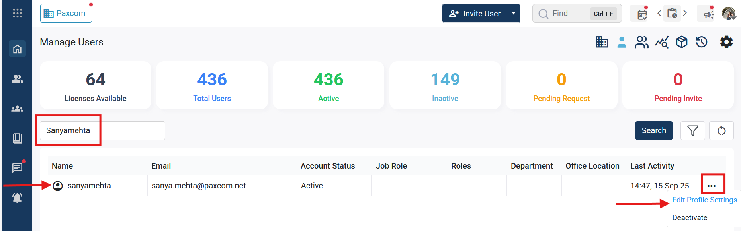
Task: Click the home icon in sidebar
Action: pos(17,49)
